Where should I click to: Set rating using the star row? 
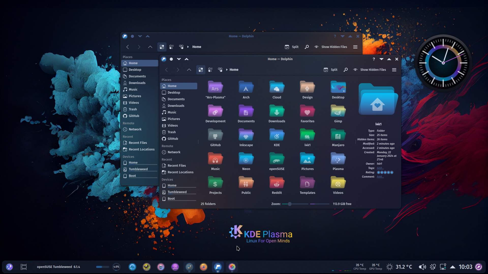385,172
